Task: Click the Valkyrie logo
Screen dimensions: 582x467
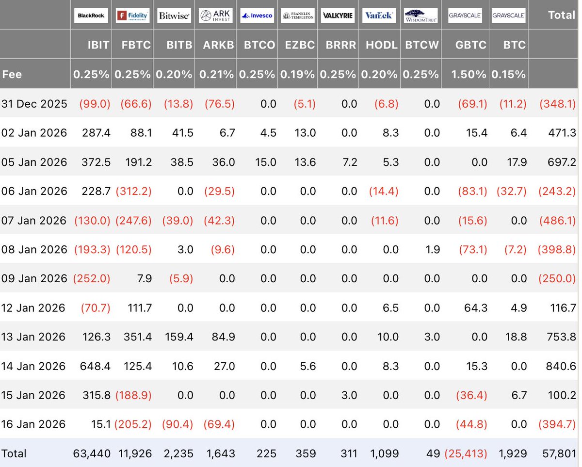Action: pyautogui.click(x=338, y=16)
